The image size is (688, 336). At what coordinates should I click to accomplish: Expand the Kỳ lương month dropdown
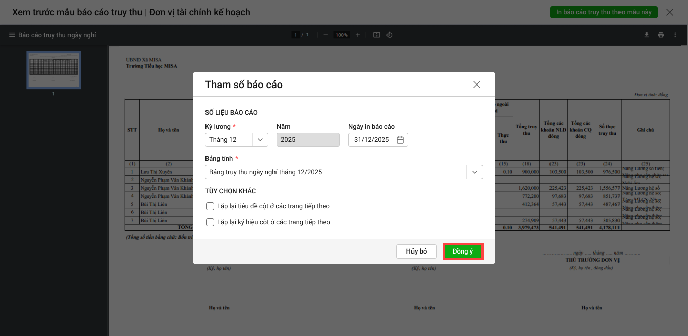tap(260, 140)
